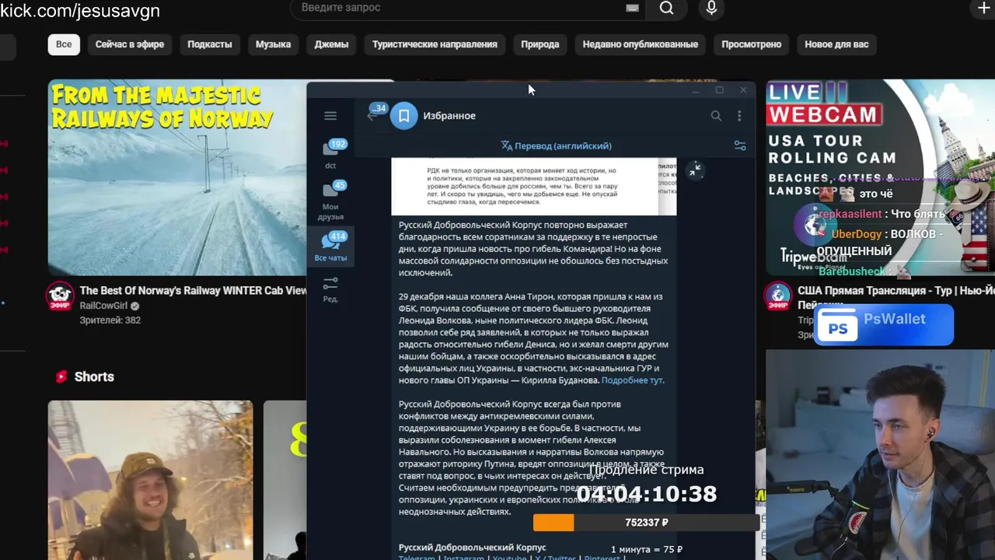This screenshot has height=560, width=995.
Task: Open the three-dot chat options menu
Action: [739, 116]
